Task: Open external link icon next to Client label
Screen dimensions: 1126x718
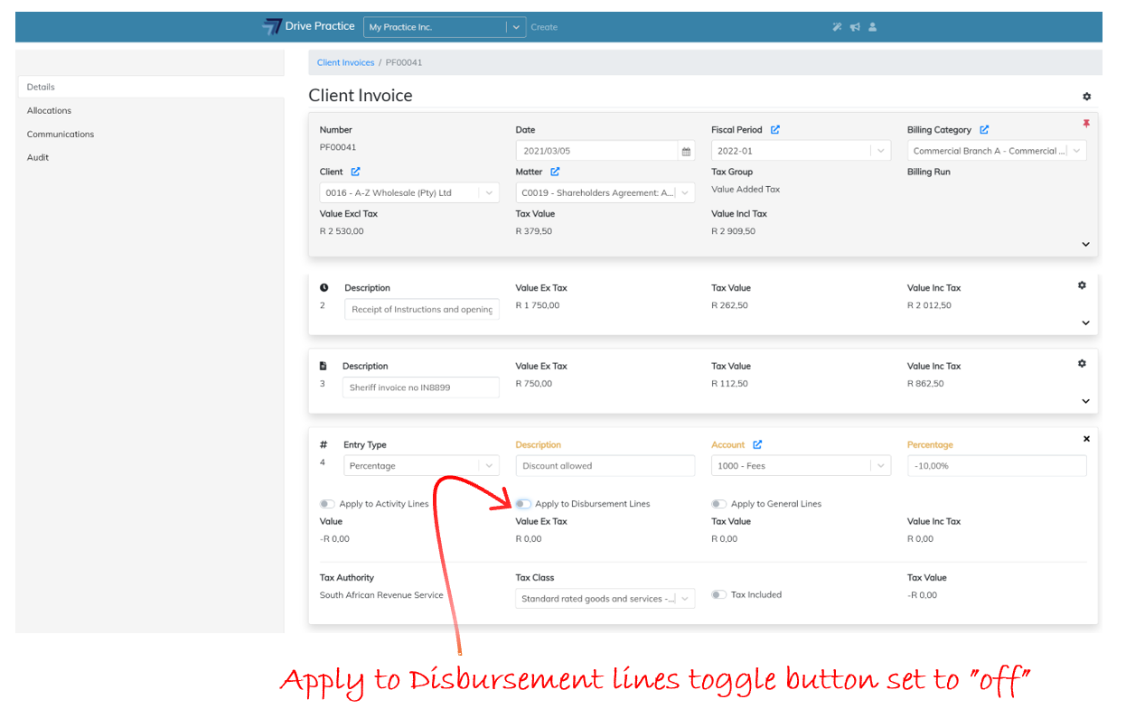Action: [x=355, y=172]
